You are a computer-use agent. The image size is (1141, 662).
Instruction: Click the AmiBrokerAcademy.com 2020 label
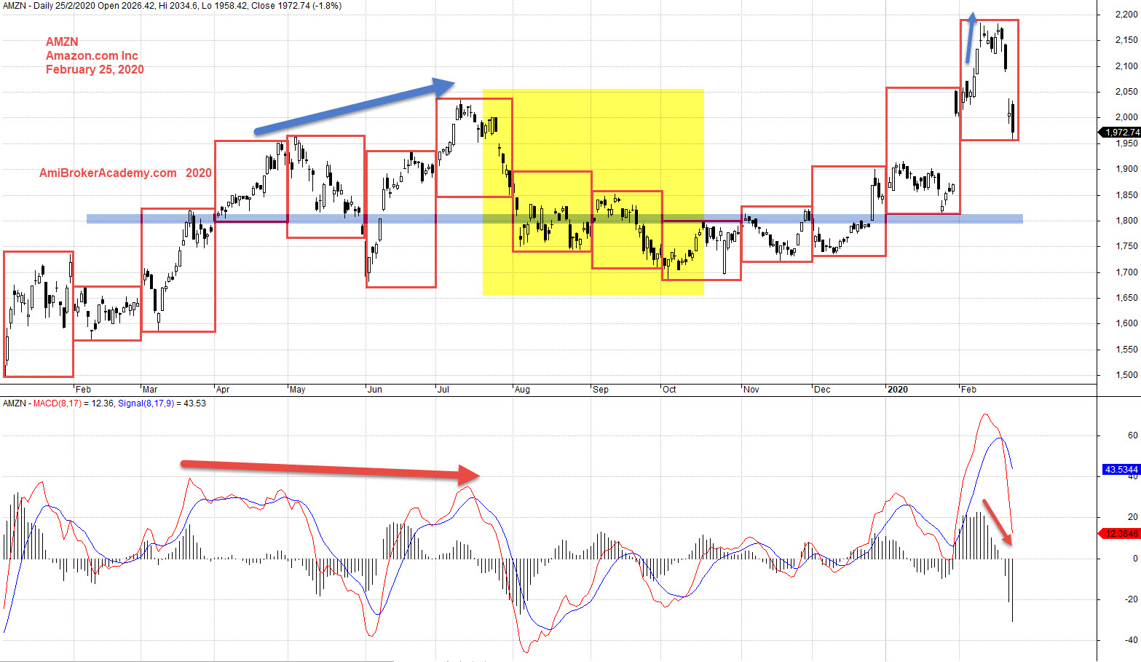125,173
